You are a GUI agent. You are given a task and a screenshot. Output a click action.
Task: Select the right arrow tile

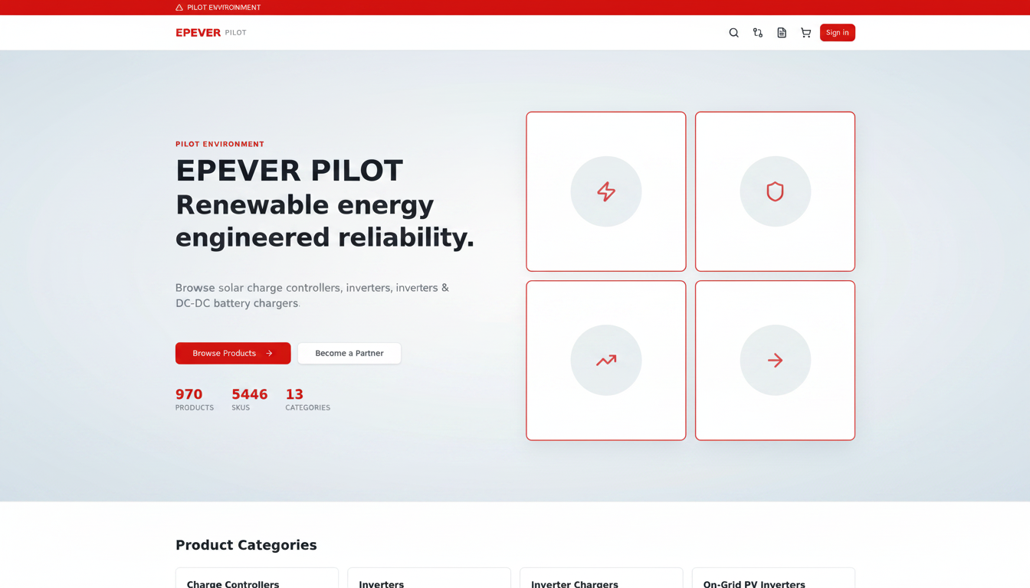[x=775, y=361]
